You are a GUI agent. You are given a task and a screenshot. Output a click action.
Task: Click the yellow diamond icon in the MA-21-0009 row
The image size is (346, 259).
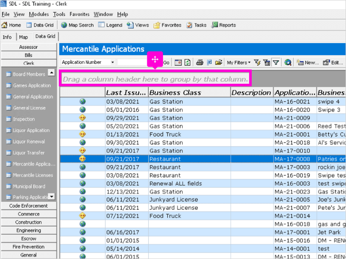pos(82,118)
